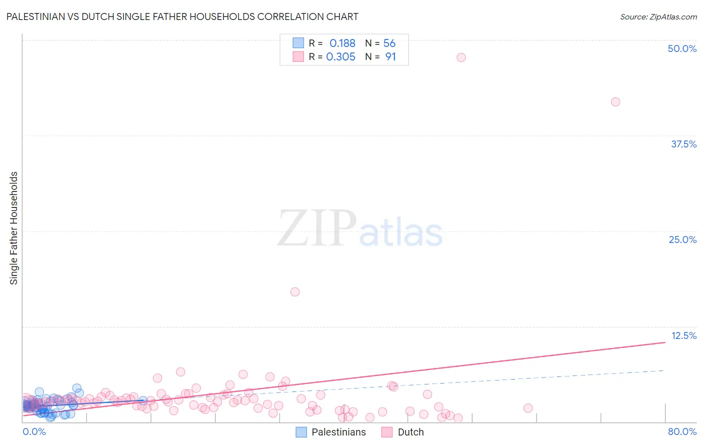The width and height of the screenshot is (703, 446).
Task: Select the pink outlier point near 42%
Action: [615, 102]
